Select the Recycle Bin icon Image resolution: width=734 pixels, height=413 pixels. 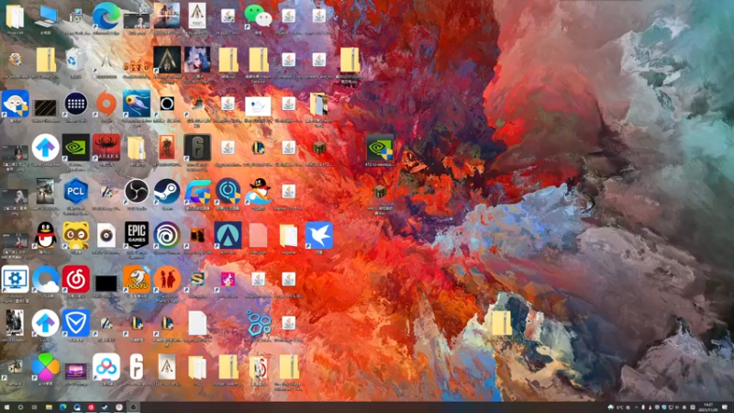coord(75,60)
